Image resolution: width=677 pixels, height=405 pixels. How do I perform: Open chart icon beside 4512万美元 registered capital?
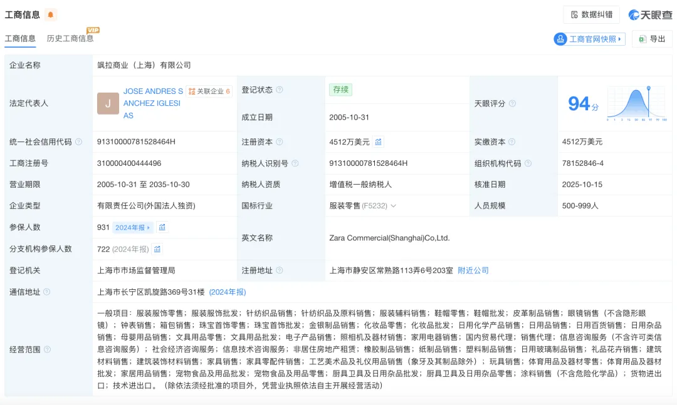[x=378, y=142]
